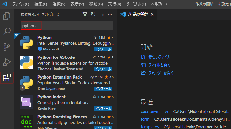Select the Python extension title
Screen dimensions: 231x129
click(x=45, y=37)
